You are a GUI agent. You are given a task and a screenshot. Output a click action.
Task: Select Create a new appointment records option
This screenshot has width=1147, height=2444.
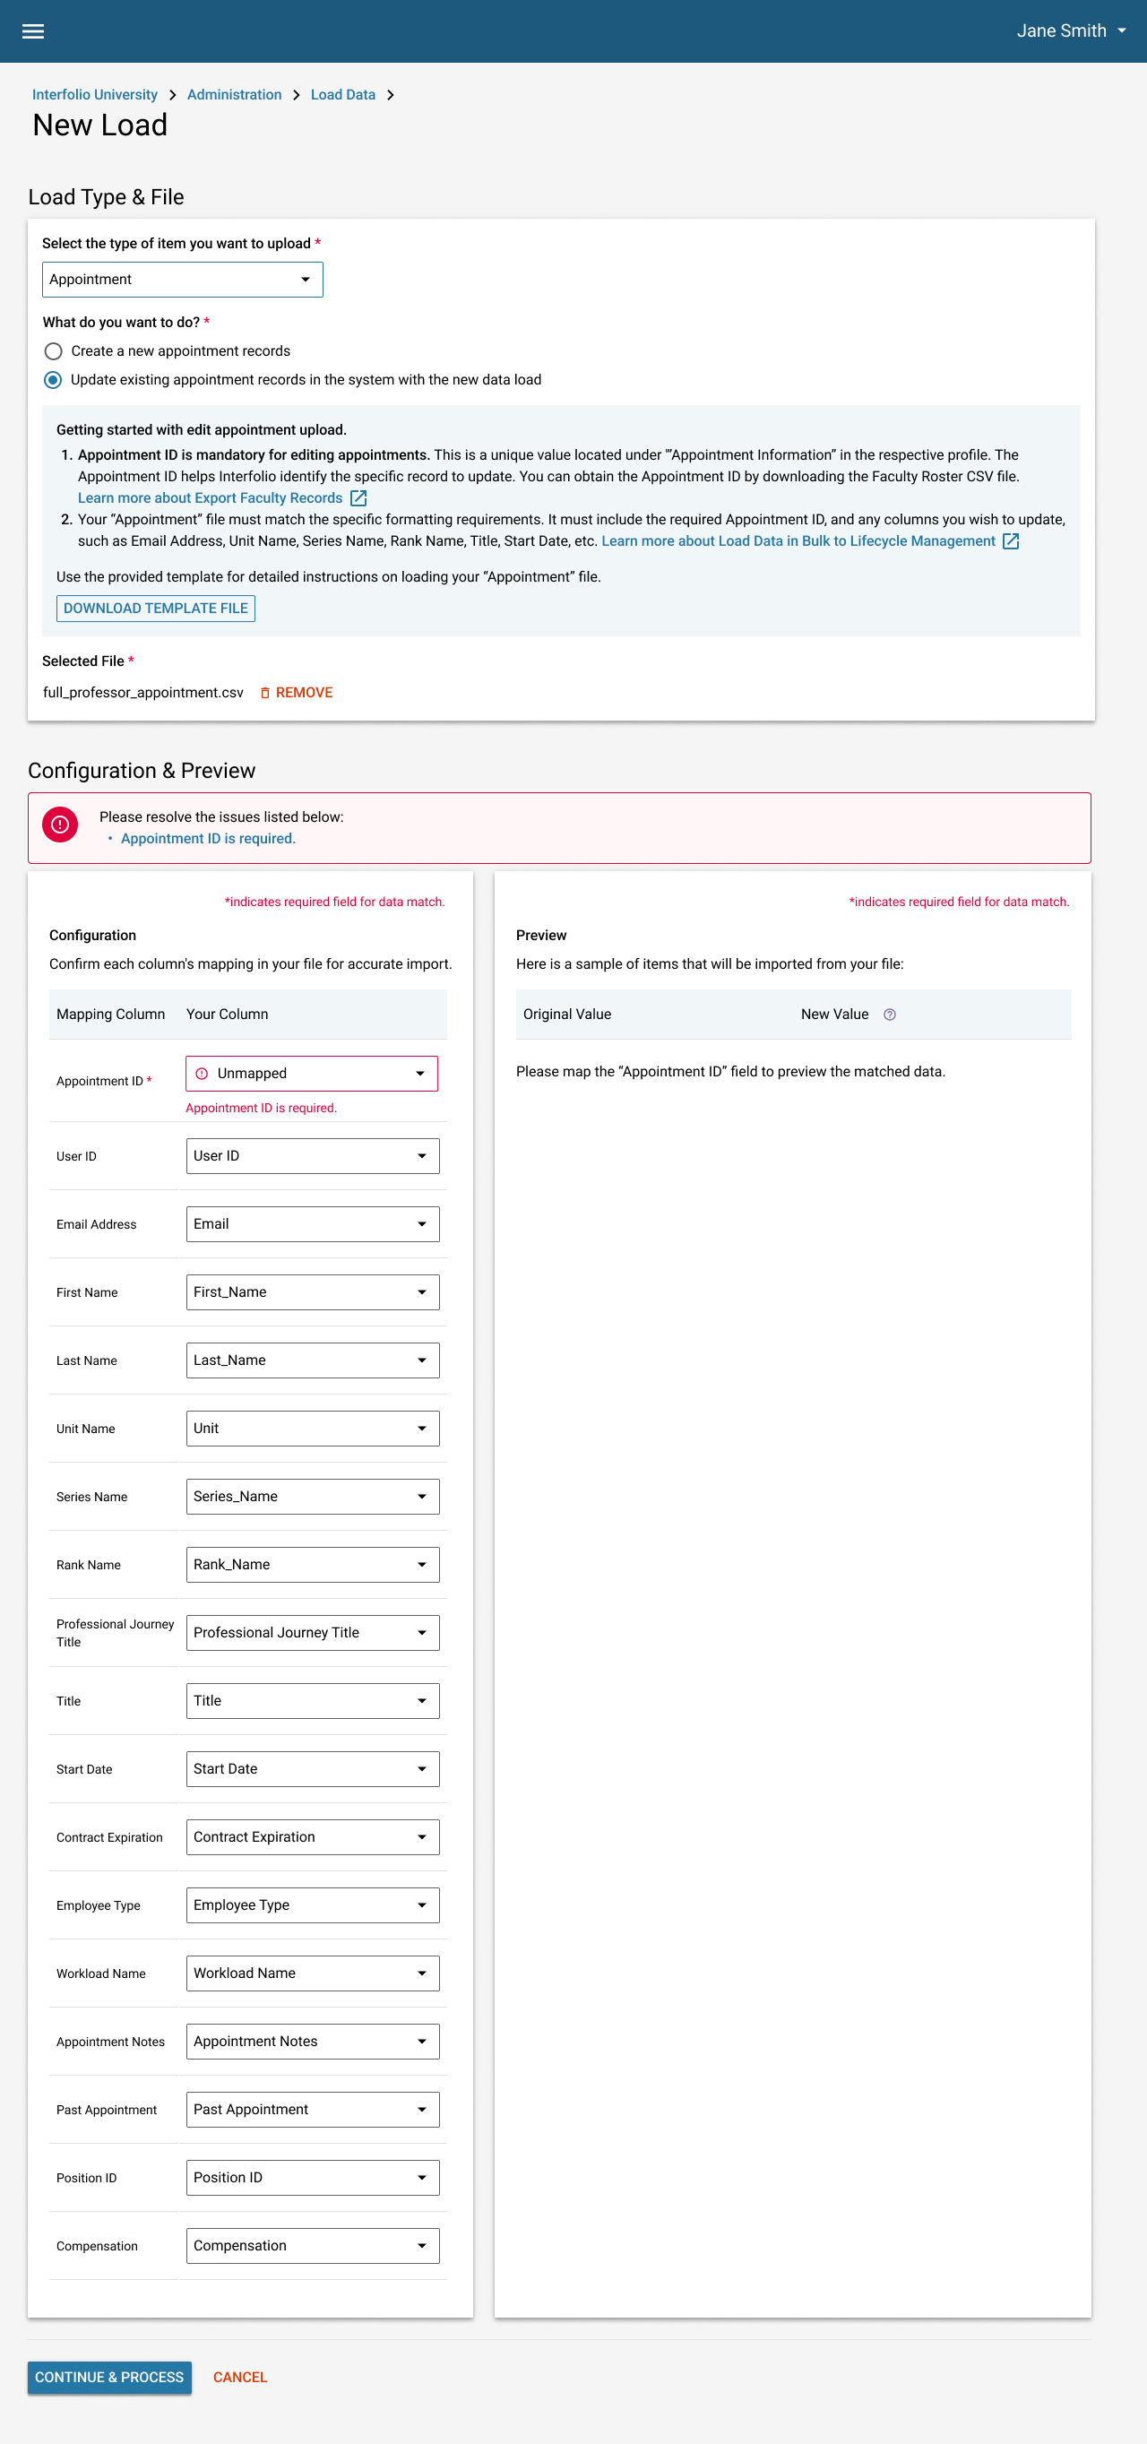(54, 351)
